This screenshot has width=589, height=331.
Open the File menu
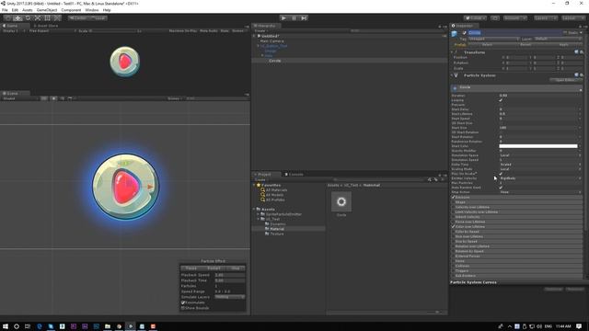[5, 10]
